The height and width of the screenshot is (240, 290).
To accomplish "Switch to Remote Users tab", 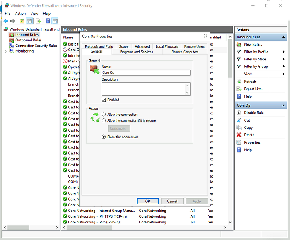I will coord(194,47).
